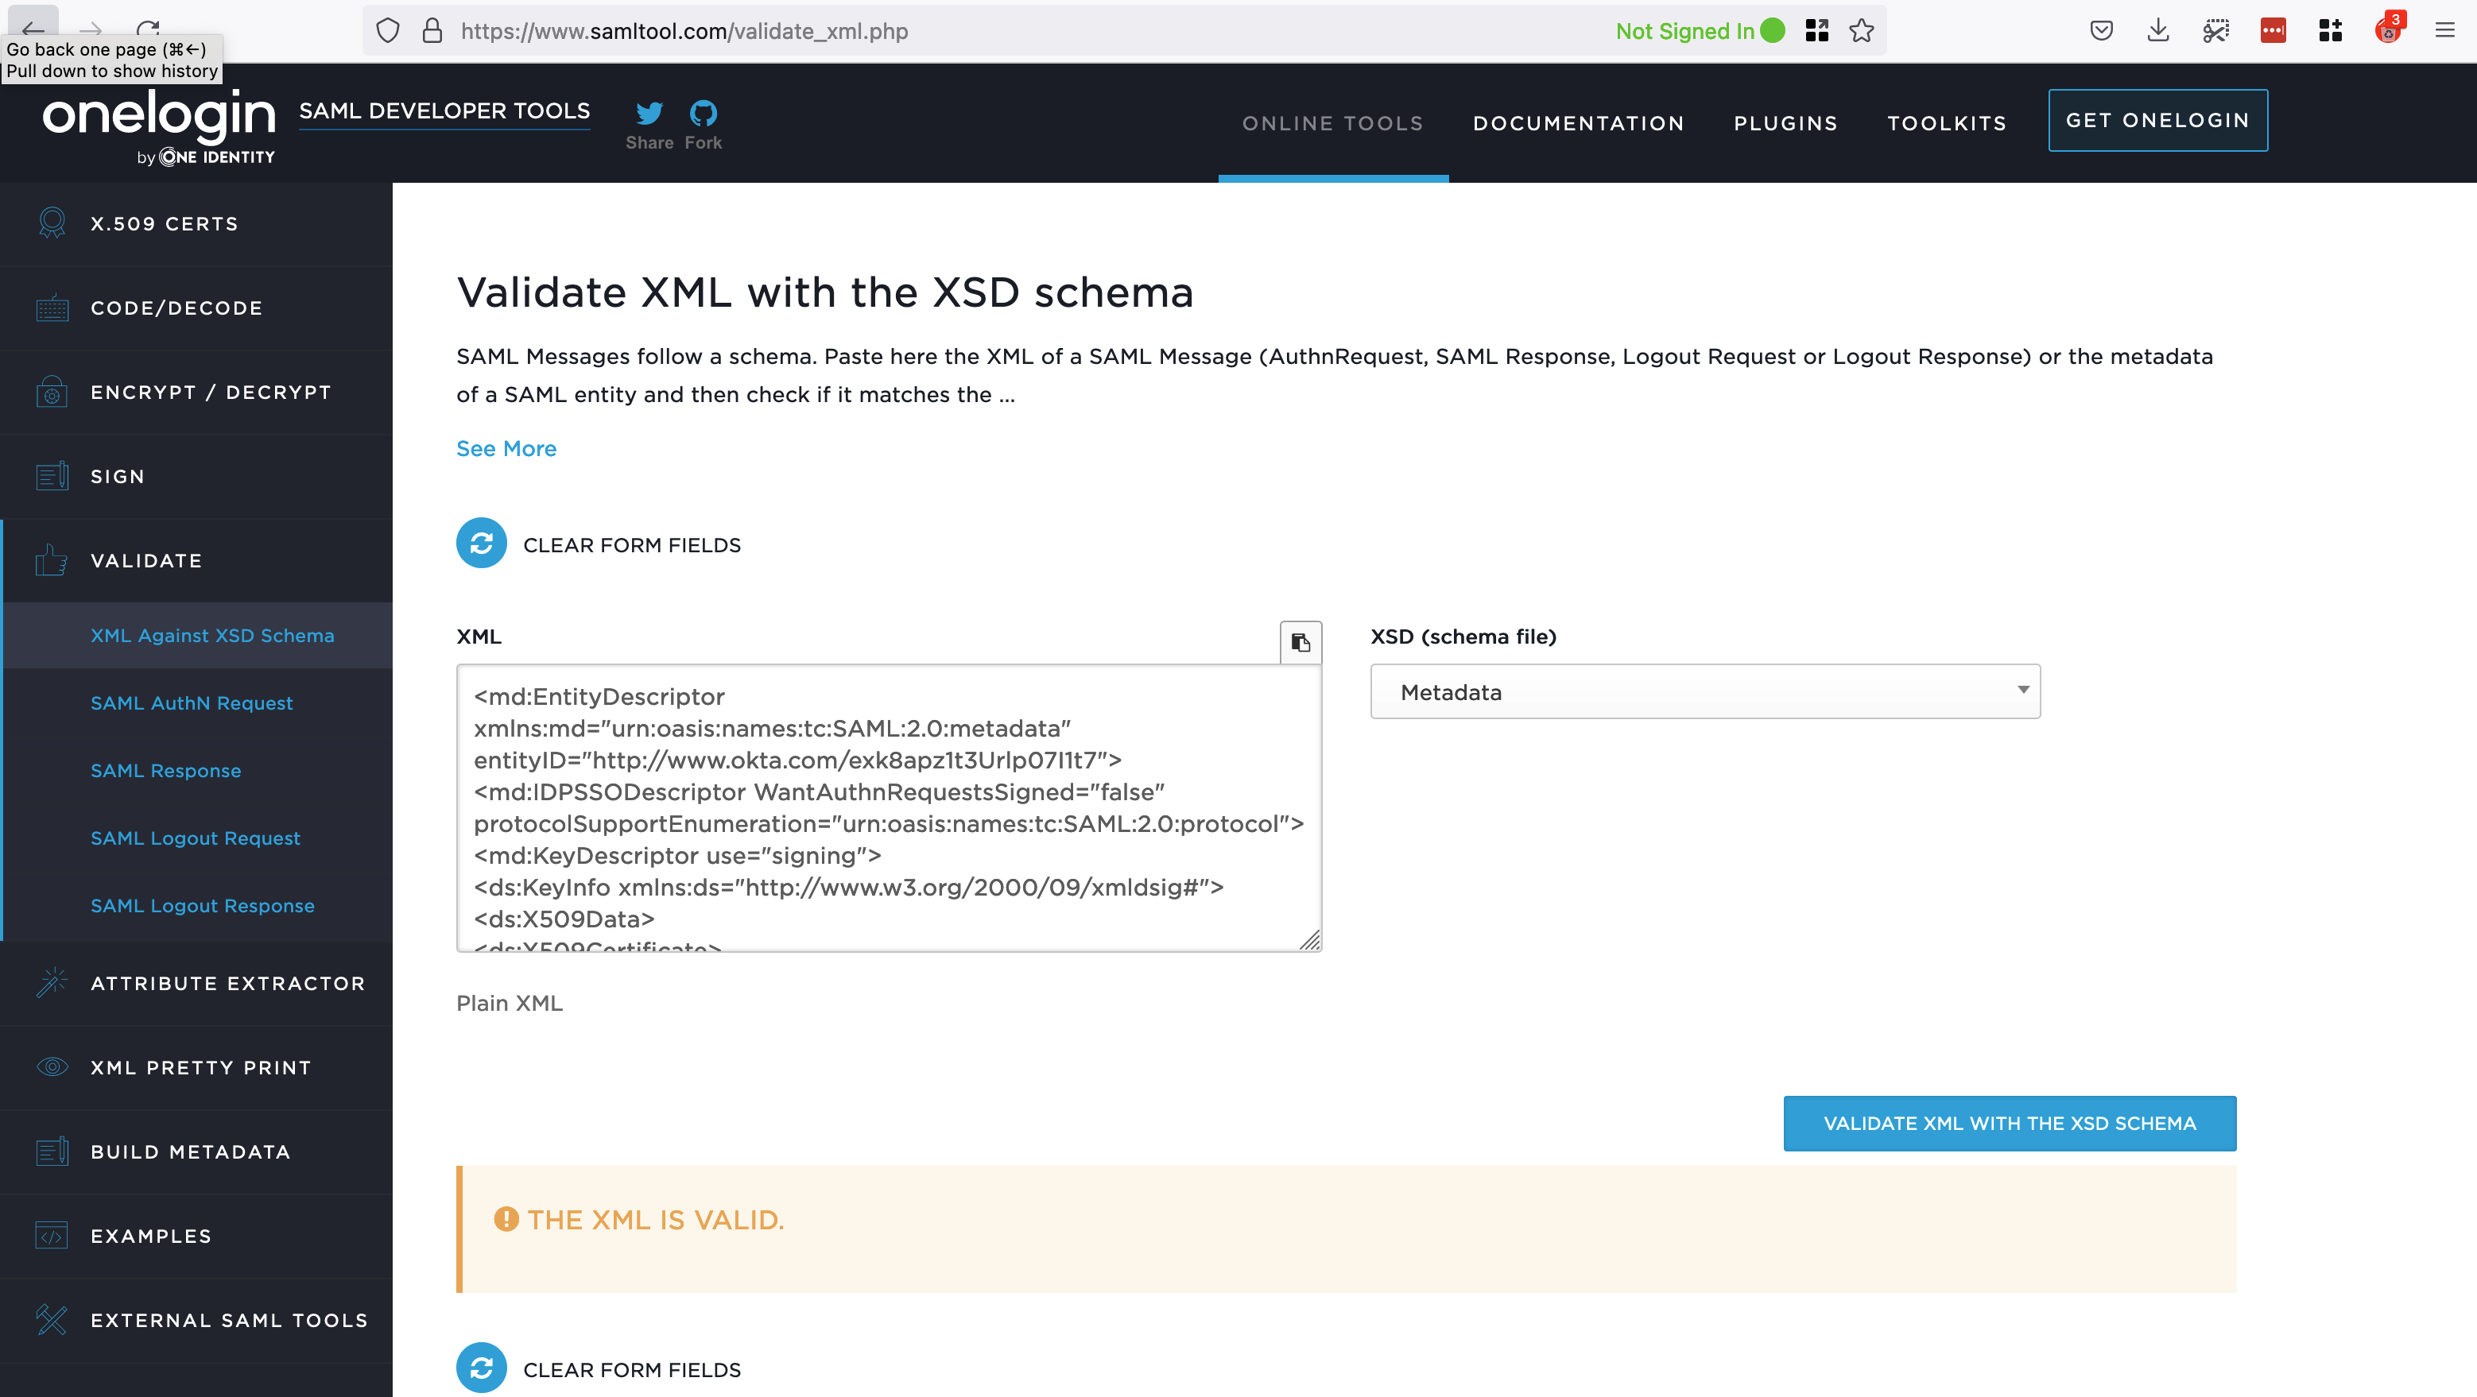Click the External SAML Tools icon
The image size is (2477, 1397).
click(x=52, y=1319)
